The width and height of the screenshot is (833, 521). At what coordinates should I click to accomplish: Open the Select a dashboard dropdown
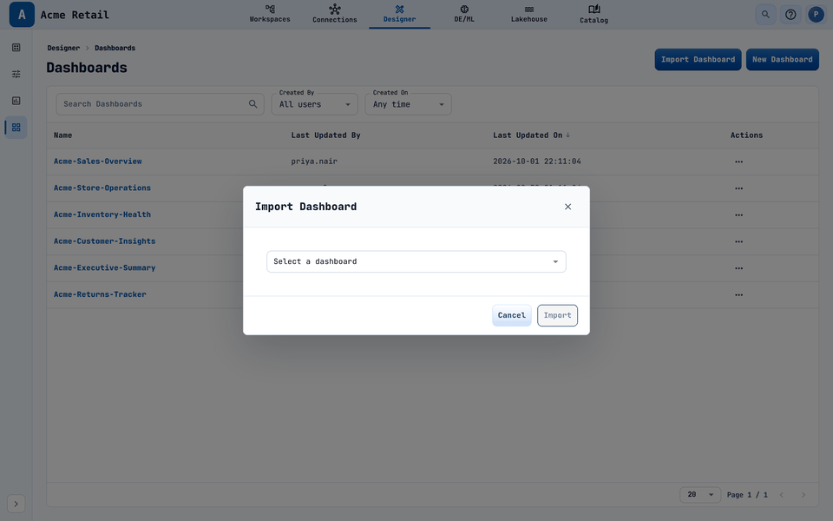click(x=416, y=261)
